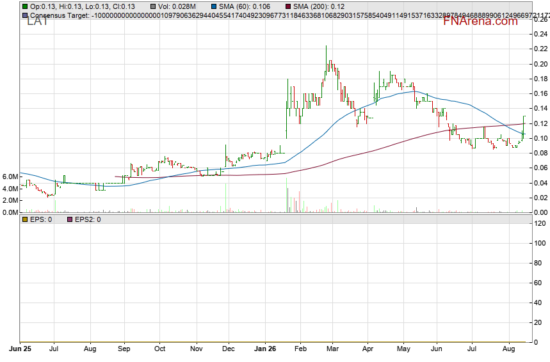
Task: Click the 'Dec' date axis label
Action: [x=229, y=349]
